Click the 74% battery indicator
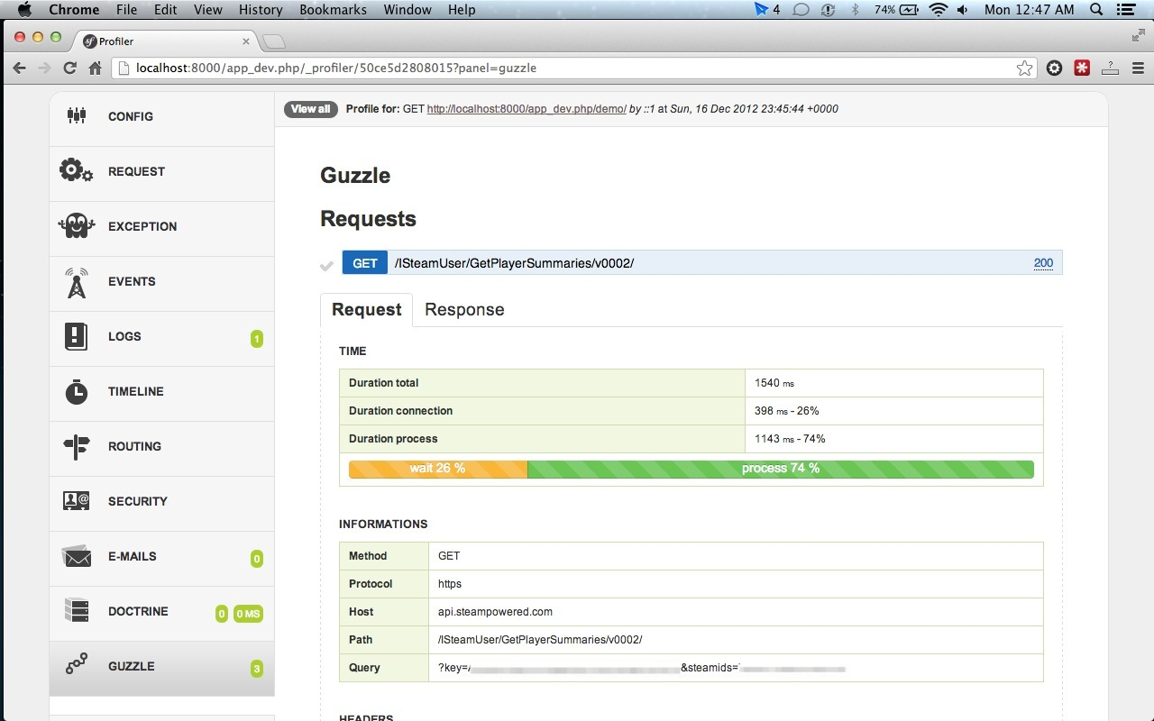Viewport: 1154px width, 721px height. [x=896, y=9]
